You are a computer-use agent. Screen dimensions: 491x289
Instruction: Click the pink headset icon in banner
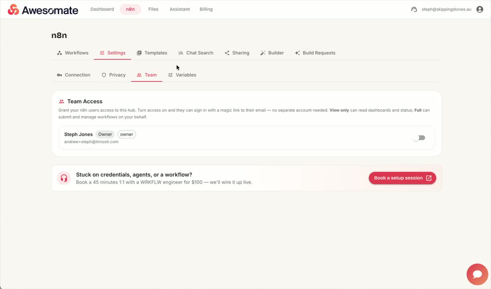click(64, 178)
